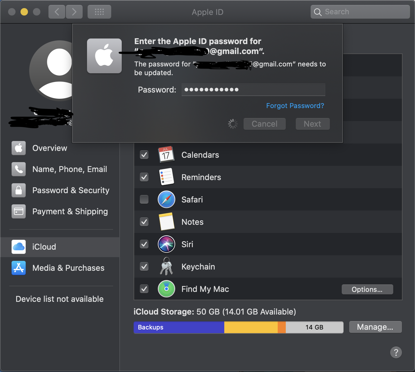Open the Overview section
This screenshot has width=415, height=372.
click(x=60, y=148)
